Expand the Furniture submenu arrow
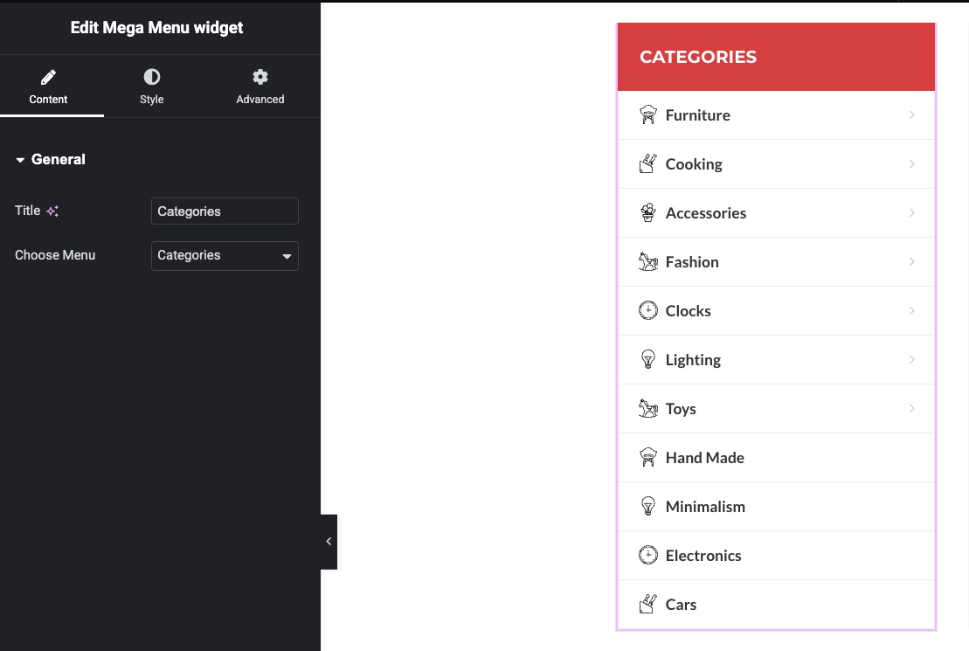This screenshot has height=651, width=969. [x=911, y=115]
